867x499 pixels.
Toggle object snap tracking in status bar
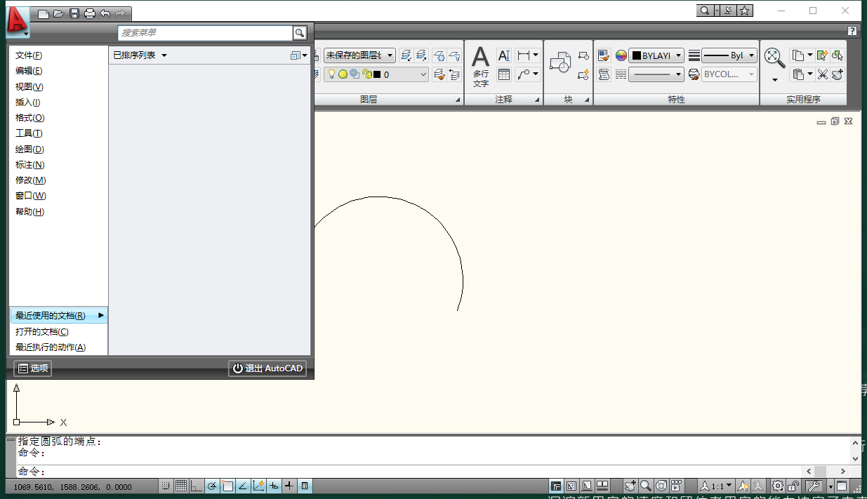click(243, 486)
